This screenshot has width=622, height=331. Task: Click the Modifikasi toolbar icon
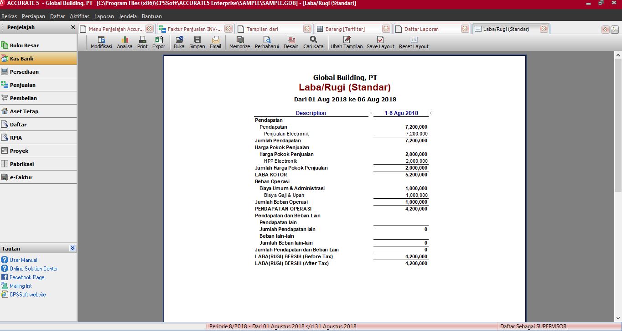(x=101, y=42)
